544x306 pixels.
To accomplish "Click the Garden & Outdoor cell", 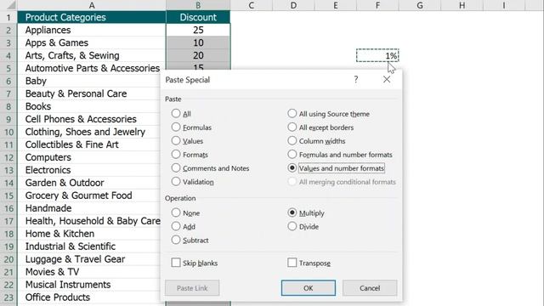I will 89,183.
